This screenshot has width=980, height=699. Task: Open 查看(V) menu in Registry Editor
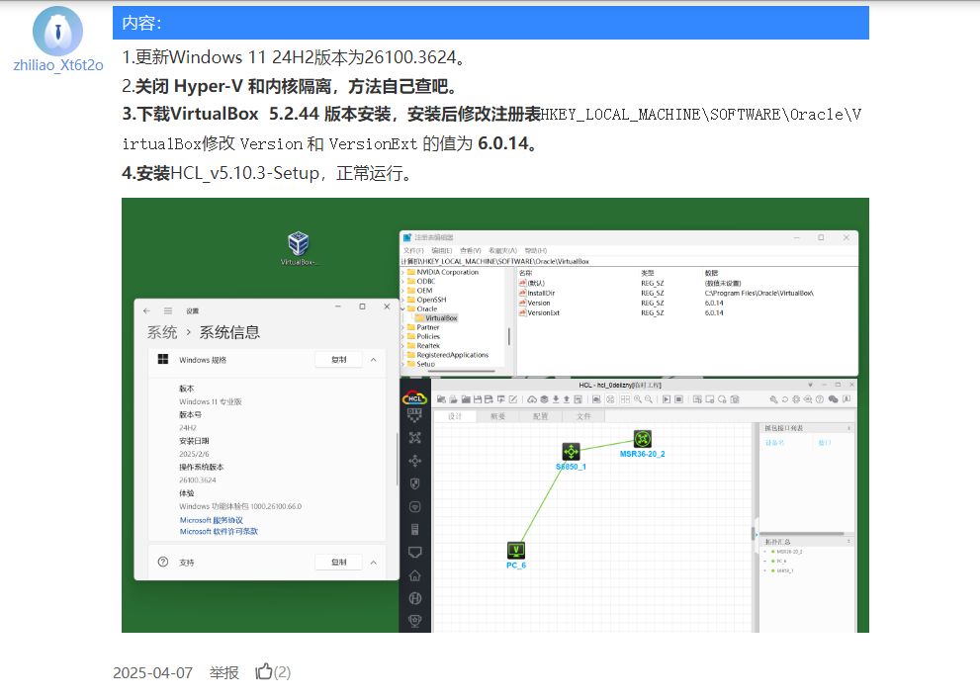pyautogui.click(x=471, y=250)
